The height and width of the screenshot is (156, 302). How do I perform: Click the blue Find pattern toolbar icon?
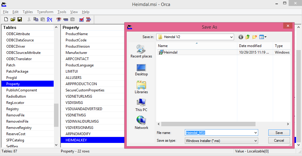coord(49,19)
